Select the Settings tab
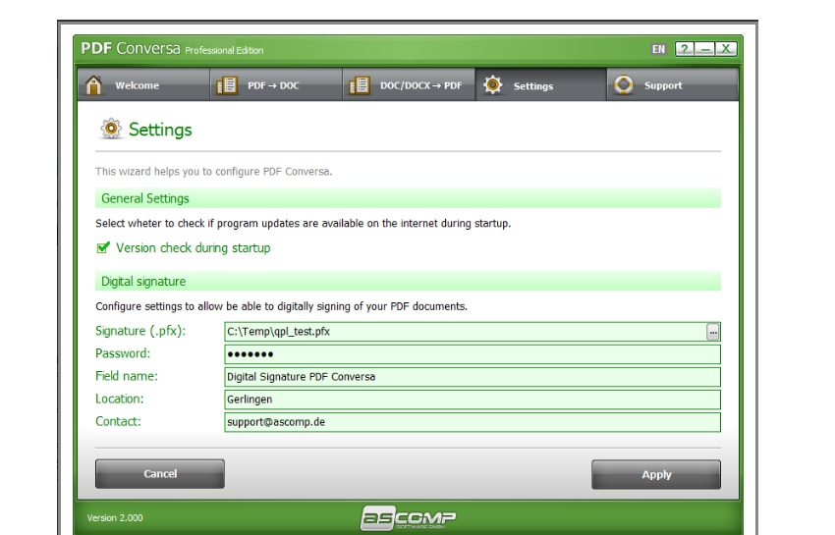 pyautogui.click(x=541, y=84)
